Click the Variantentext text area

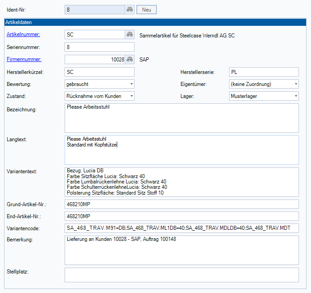click(181, 182)
